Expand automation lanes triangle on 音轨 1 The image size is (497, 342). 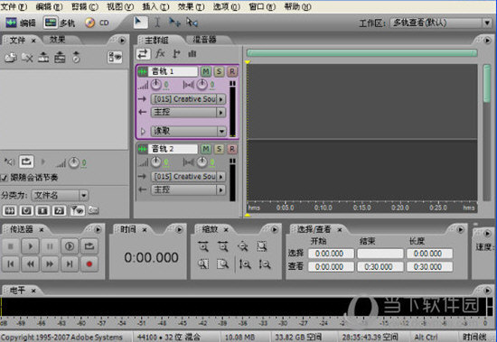click(143, 131)
